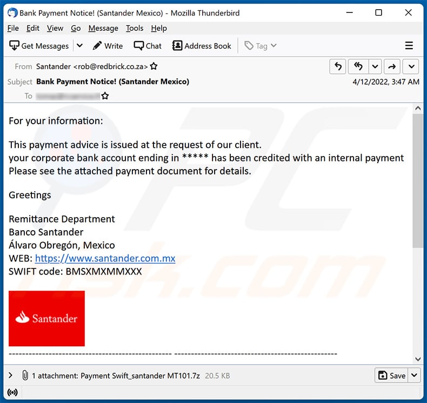This screenshot has height=403, width=427.
Task: Click sender Santander <rob@redbrick.co.za>
Action: coord(92,66)
